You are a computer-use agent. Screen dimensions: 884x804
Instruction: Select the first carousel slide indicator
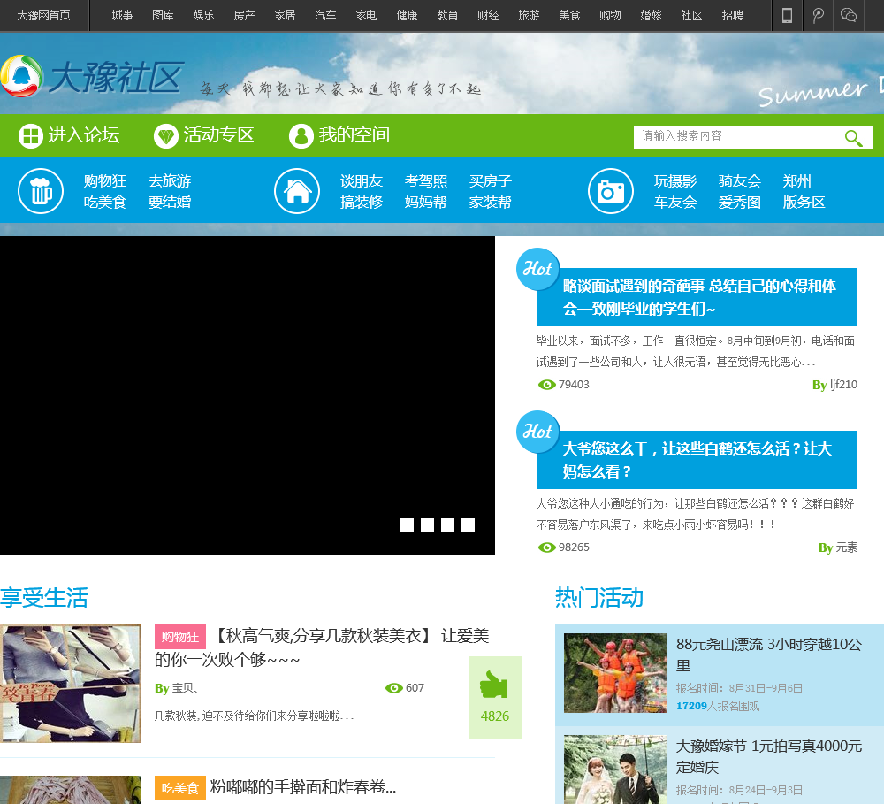pos(407,525)
